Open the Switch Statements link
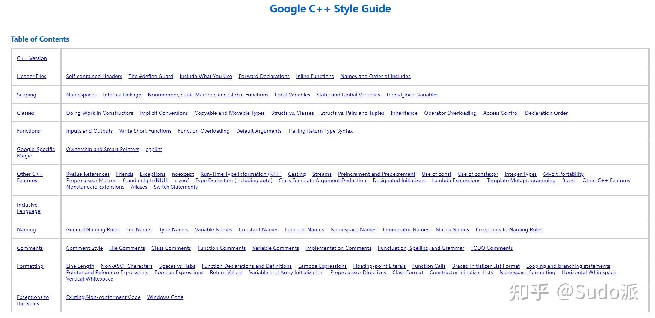 tap(175, 187)
